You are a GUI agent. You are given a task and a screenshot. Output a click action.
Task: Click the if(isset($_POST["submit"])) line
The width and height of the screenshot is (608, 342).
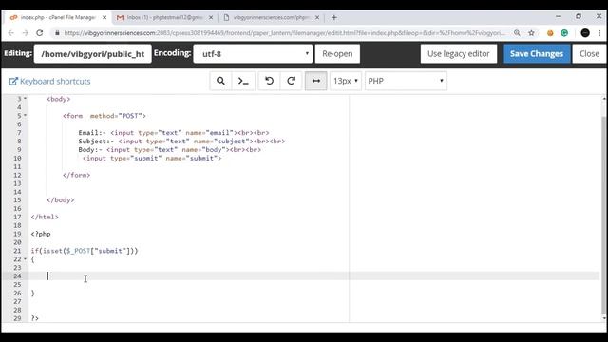click(85, 251)
